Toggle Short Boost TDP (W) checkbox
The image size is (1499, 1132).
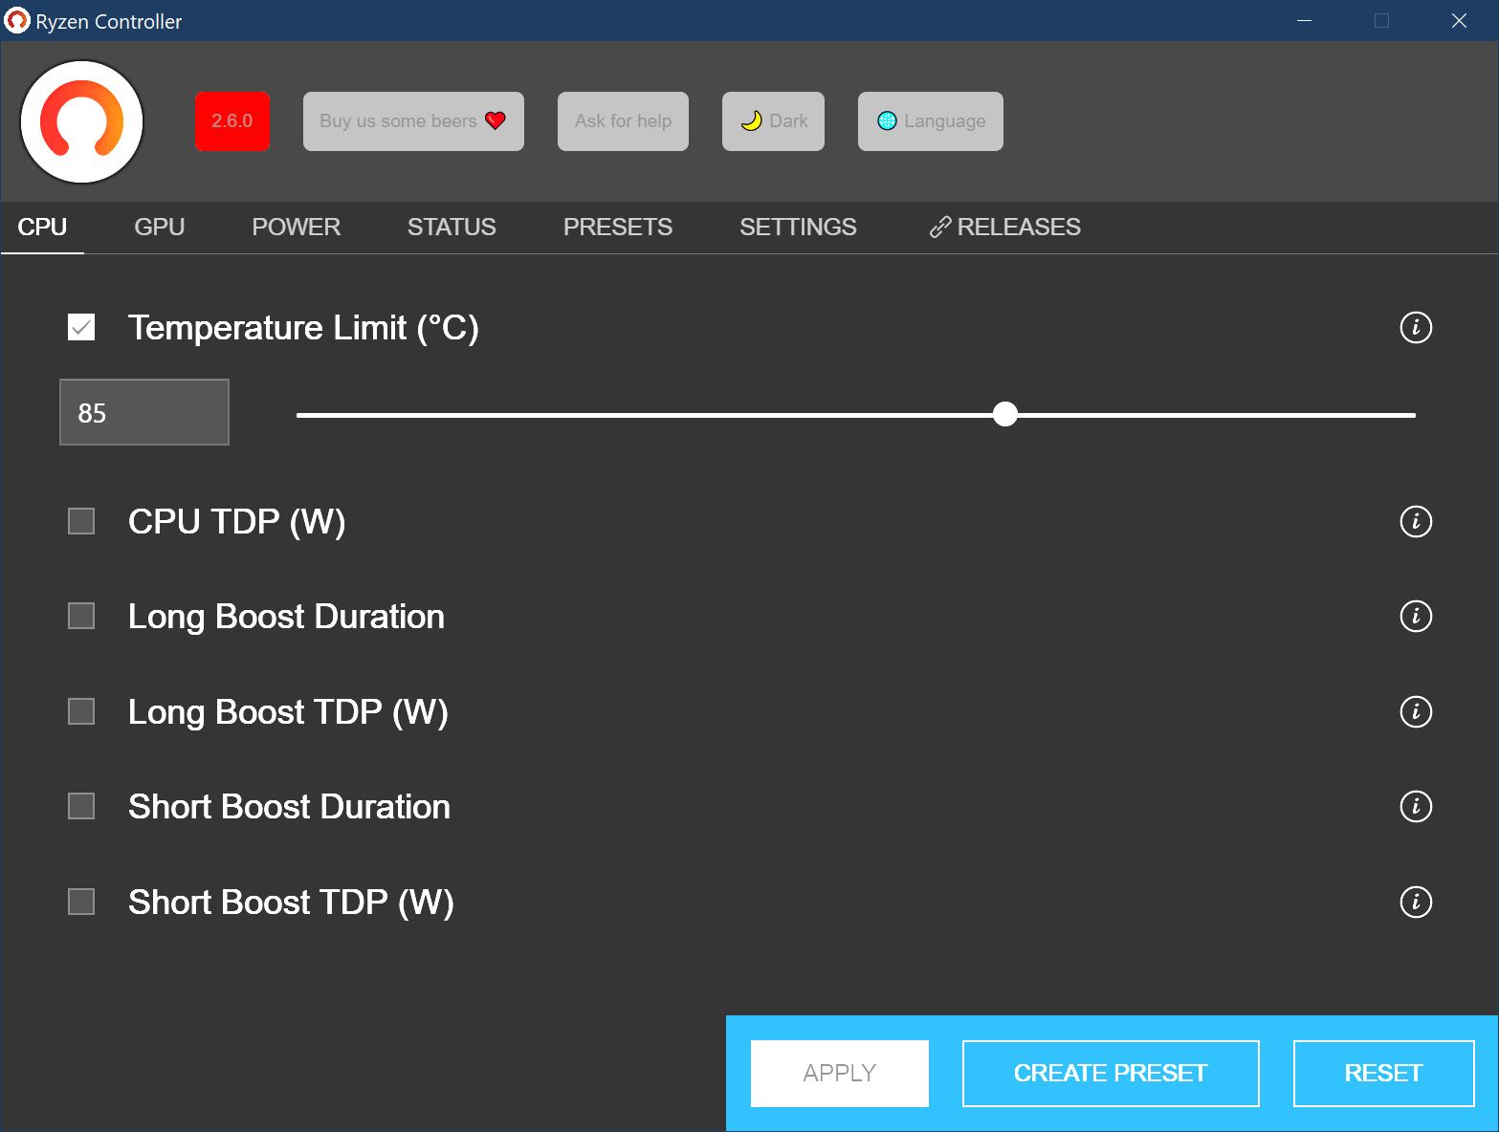tap(81, 902)
